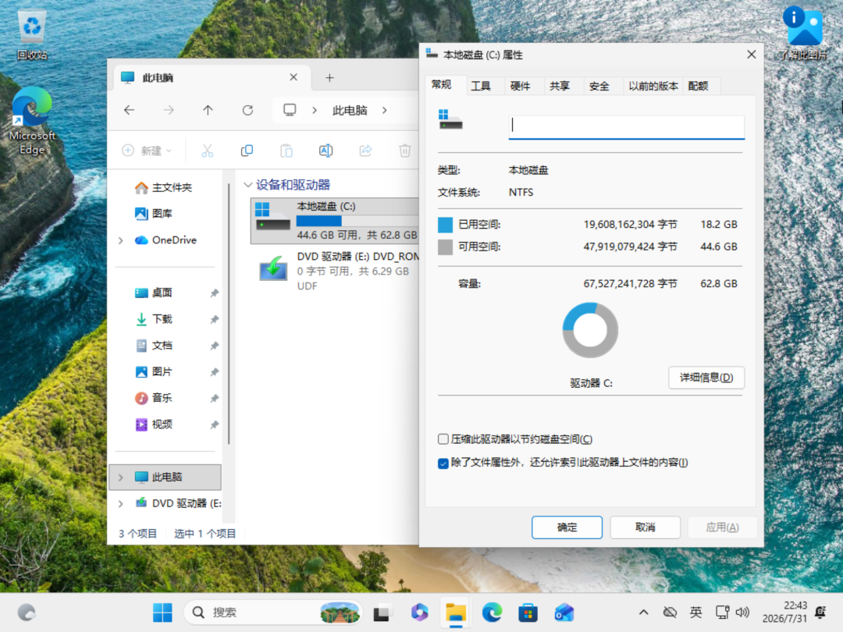Switch to the 共享 tab
Screen dimensions: 843x632
tap(560, 86)
